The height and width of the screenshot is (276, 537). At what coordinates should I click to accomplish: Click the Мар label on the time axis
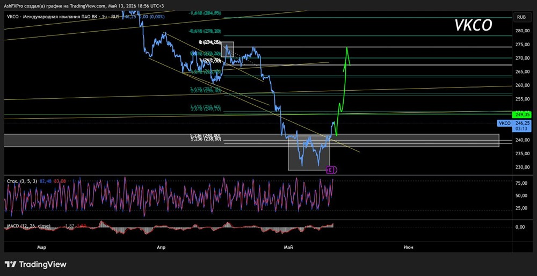coord(41,247)
